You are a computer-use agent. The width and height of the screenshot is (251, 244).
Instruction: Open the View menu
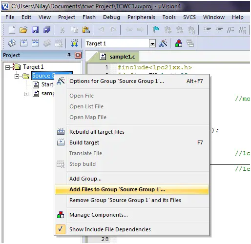(x=44, y=17)
